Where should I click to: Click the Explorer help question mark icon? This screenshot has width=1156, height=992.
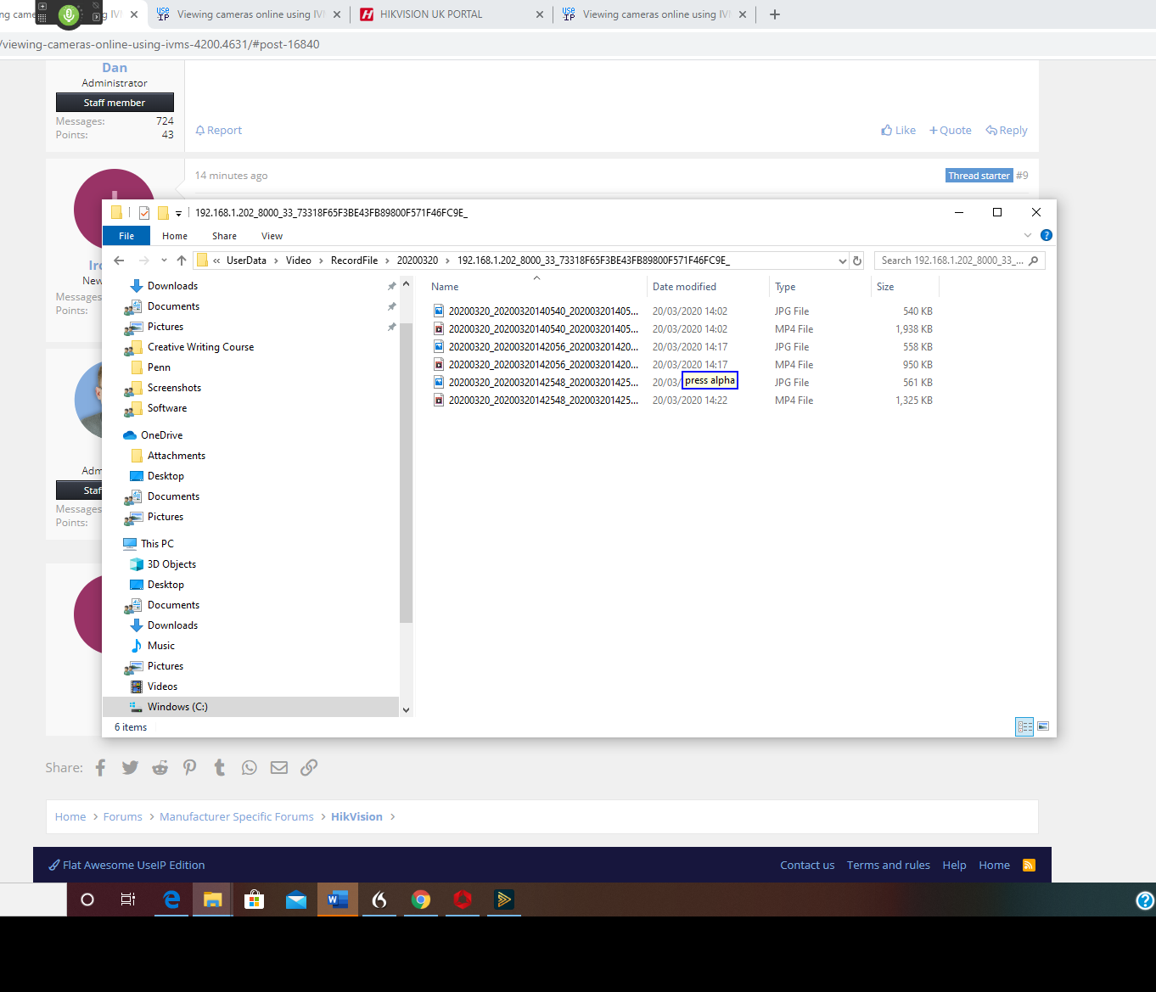click(x=1046, y=235)
